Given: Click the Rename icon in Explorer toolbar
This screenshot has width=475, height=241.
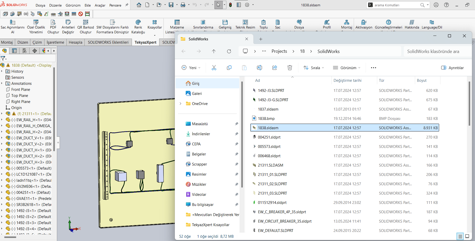Looking at the screenshot, I should pos(259,68).
